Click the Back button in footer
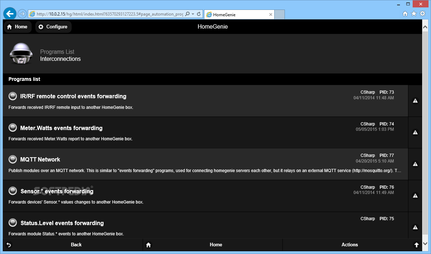431x254 pixels. pyautogui.click(x=73, y=245)
